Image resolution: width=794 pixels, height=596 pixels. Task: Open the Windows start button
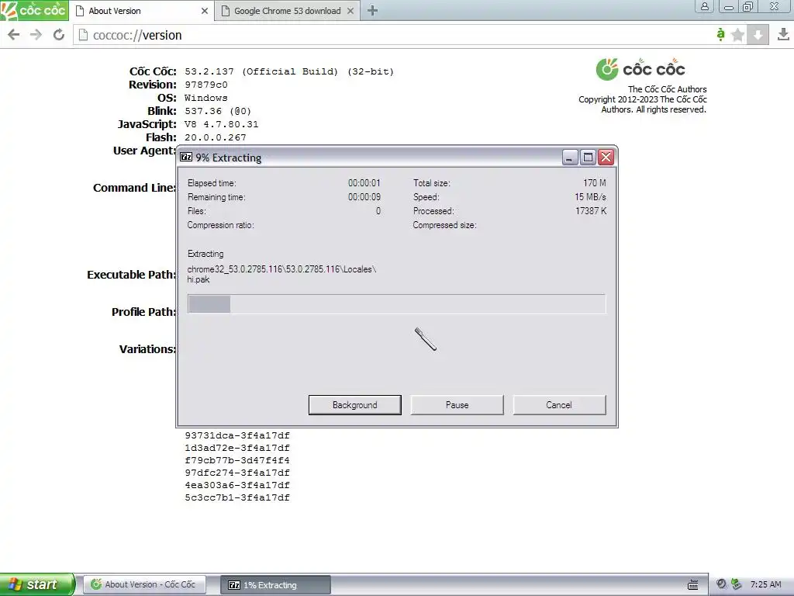tap(37, 584)
